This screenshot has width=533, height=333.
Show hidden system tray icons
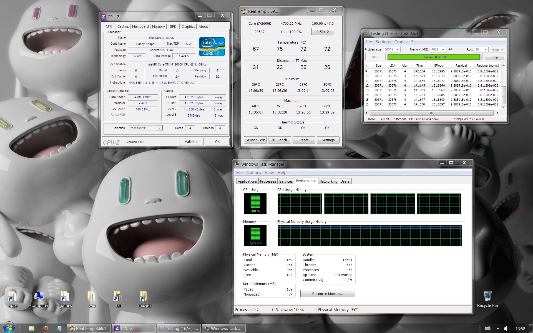click(x=497, y=329)
